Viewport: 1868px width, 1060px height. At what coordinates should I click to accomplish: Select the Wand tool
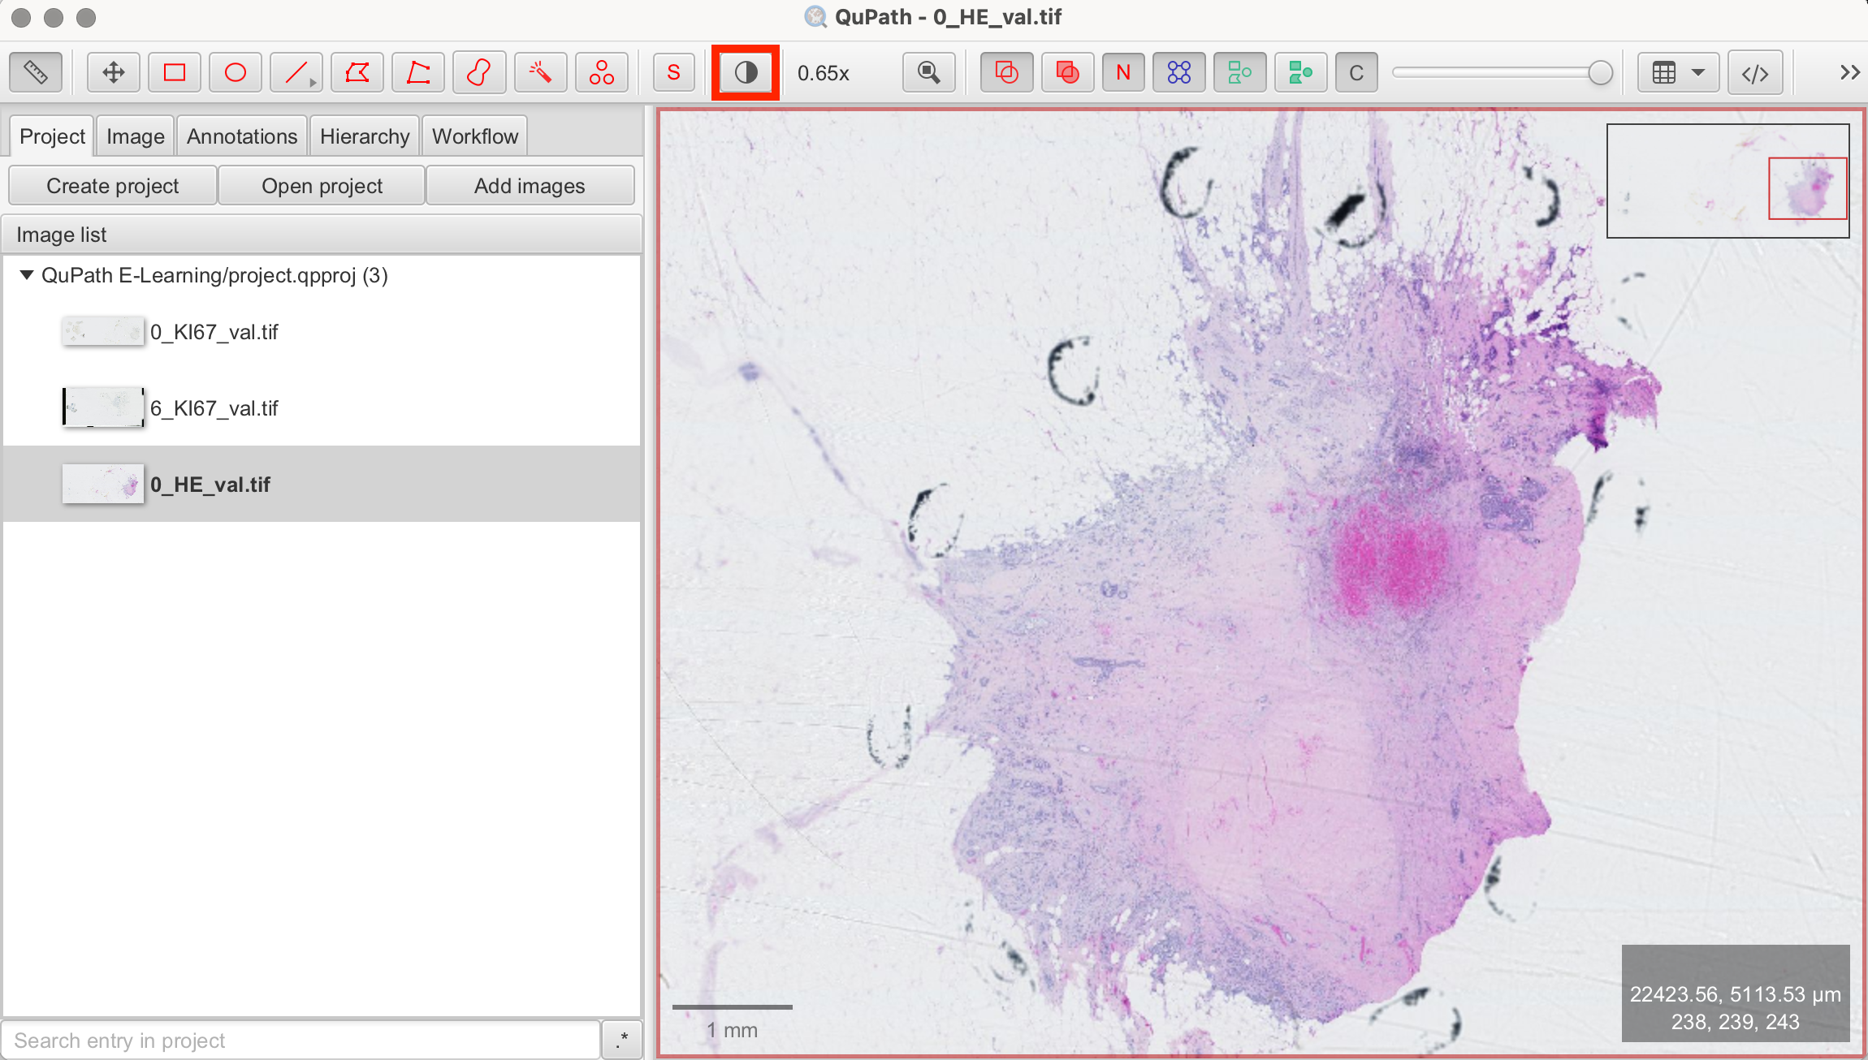click(x=540, y=73)
